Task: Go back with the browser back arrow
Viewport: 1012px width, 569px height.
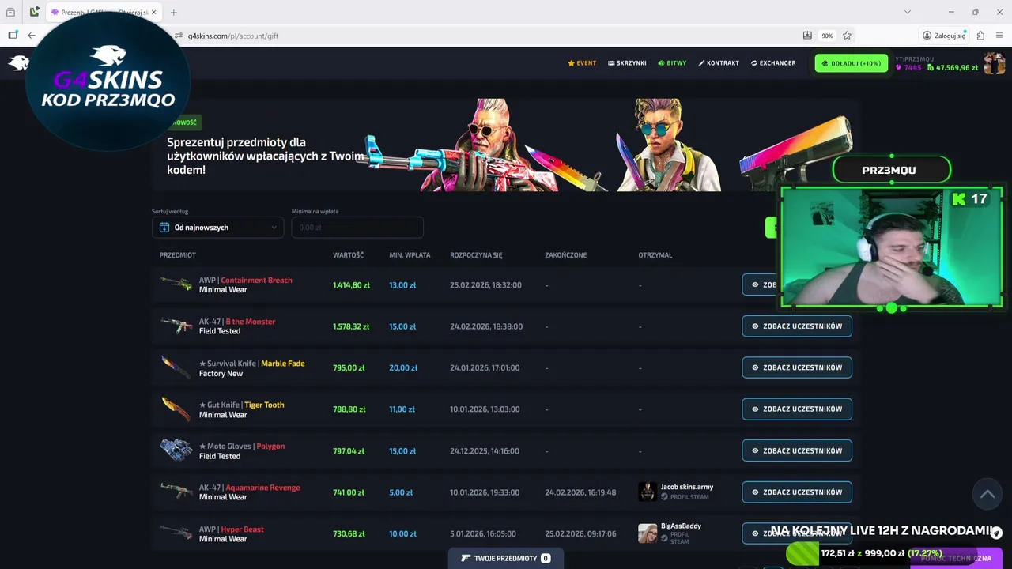Action: 32,36
